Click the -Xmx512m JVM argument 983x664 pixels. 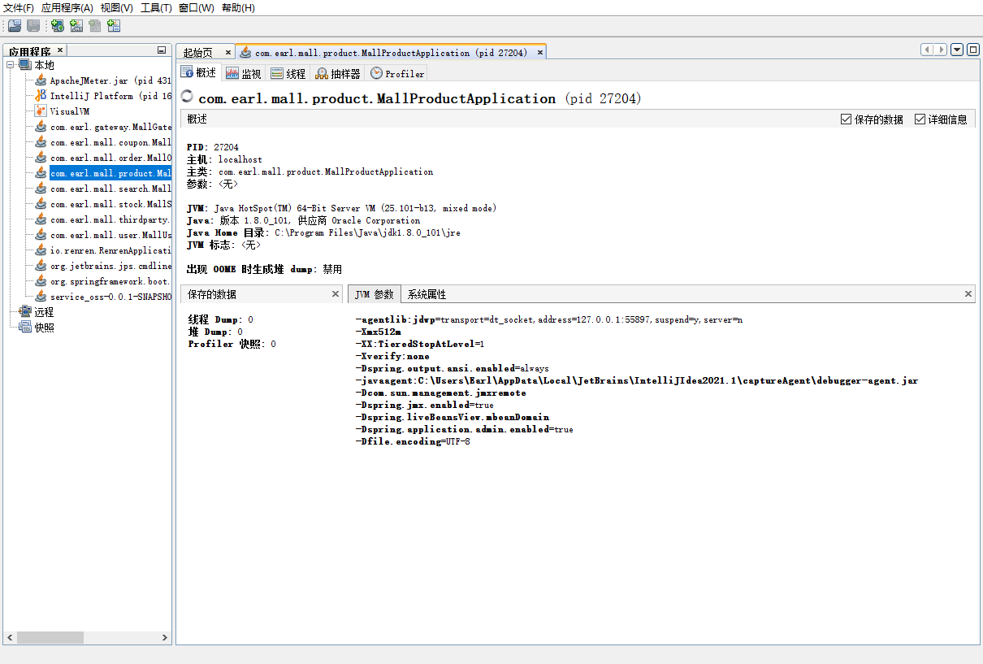[x=379, y=332]
